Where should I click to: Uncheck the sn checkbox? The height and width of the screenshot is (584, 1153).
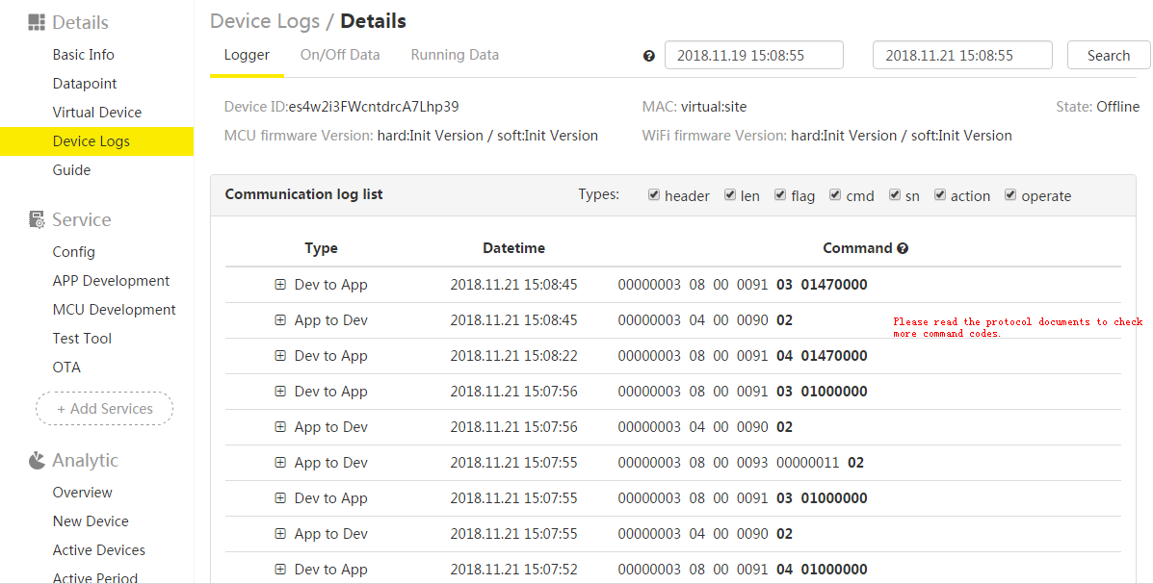pyautogui.click(x=895, y=195)
